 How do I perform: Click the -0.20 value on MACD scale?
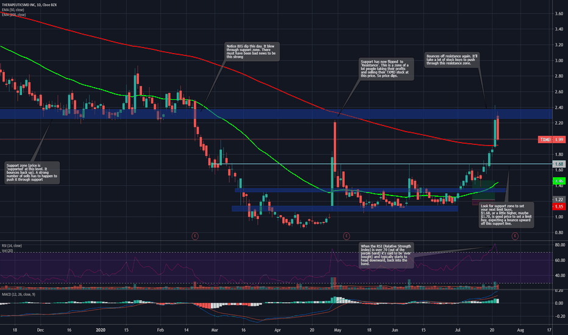pyautogui.click(x=559, y=316)
